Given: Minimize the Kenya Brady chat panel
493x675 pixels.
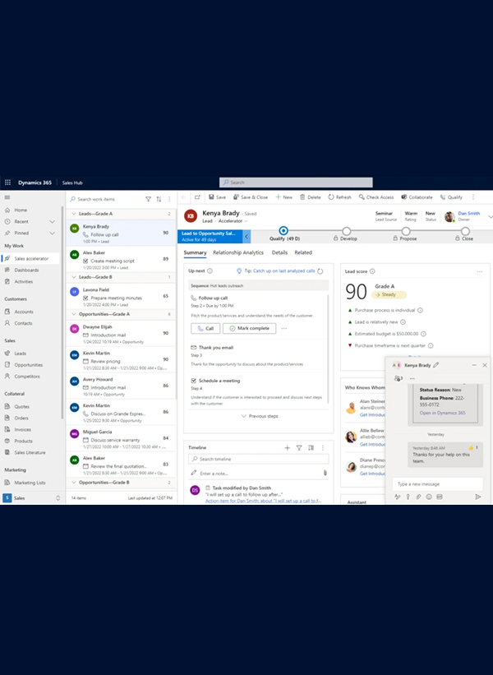Looking at the screenshot, I should 474,365.
